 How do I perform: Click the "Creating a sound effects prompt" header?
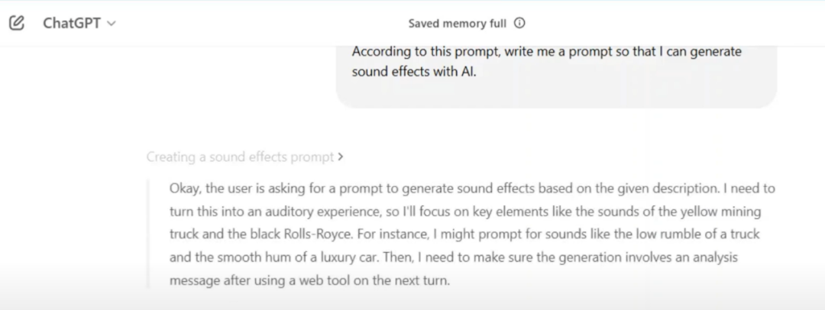(240, 157)
